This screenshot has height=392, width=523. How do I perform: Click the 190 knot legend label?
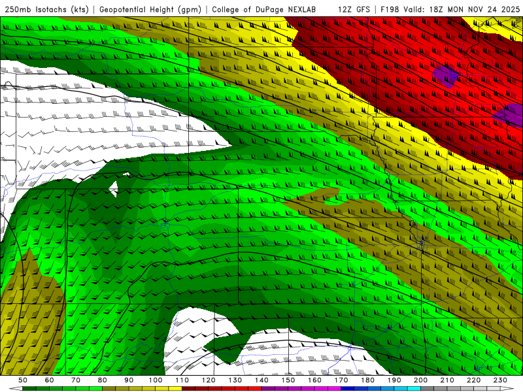(x=394, y=380)
